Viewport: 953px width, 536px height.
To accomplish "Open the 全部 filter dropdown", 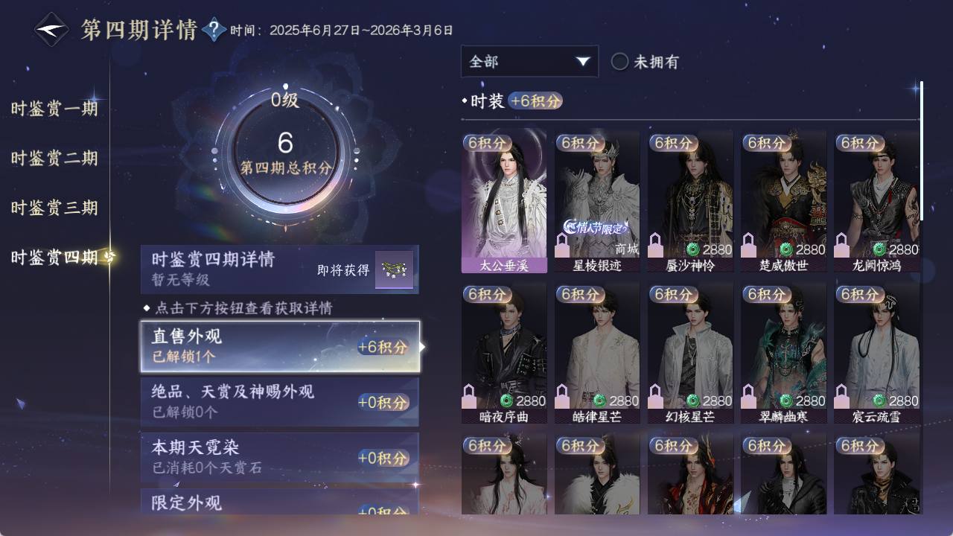I will click(529, 61).
